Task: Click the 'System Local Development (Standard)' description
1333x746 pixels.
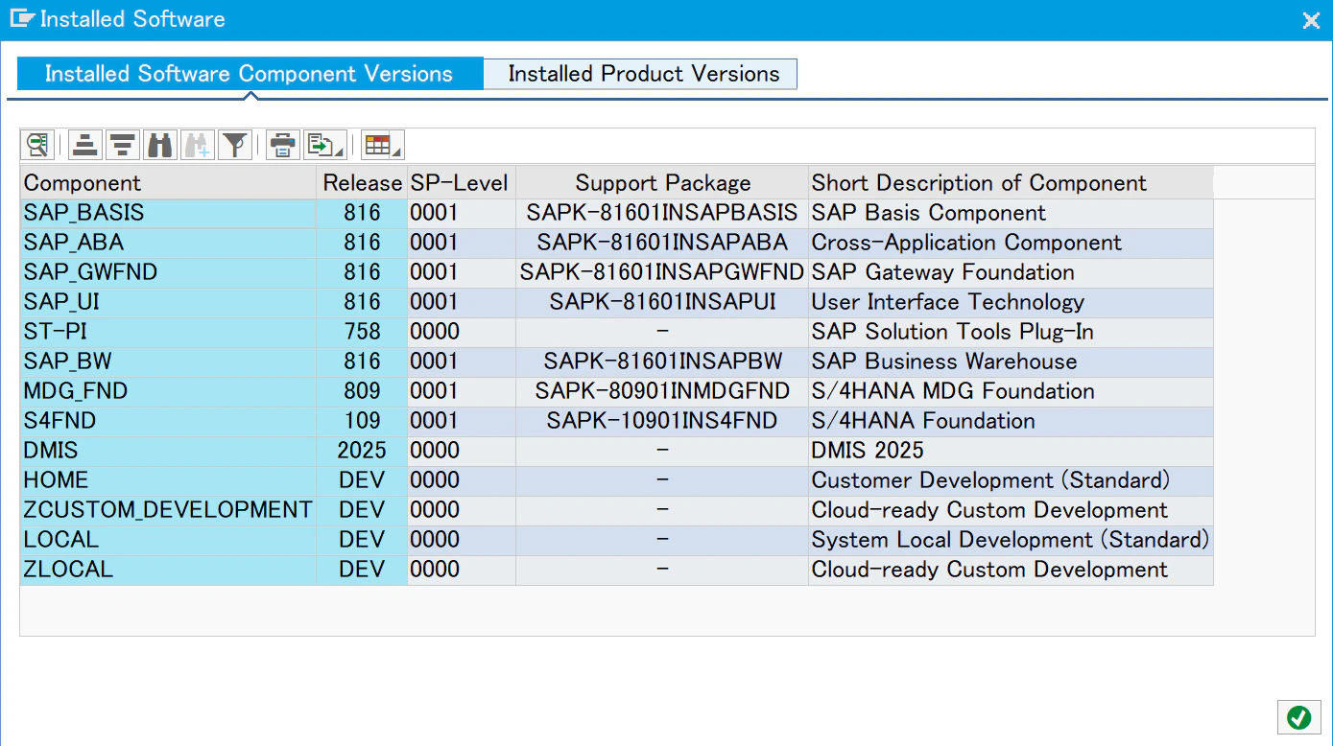Action: pyautogui.click(x=1011, y=540)
